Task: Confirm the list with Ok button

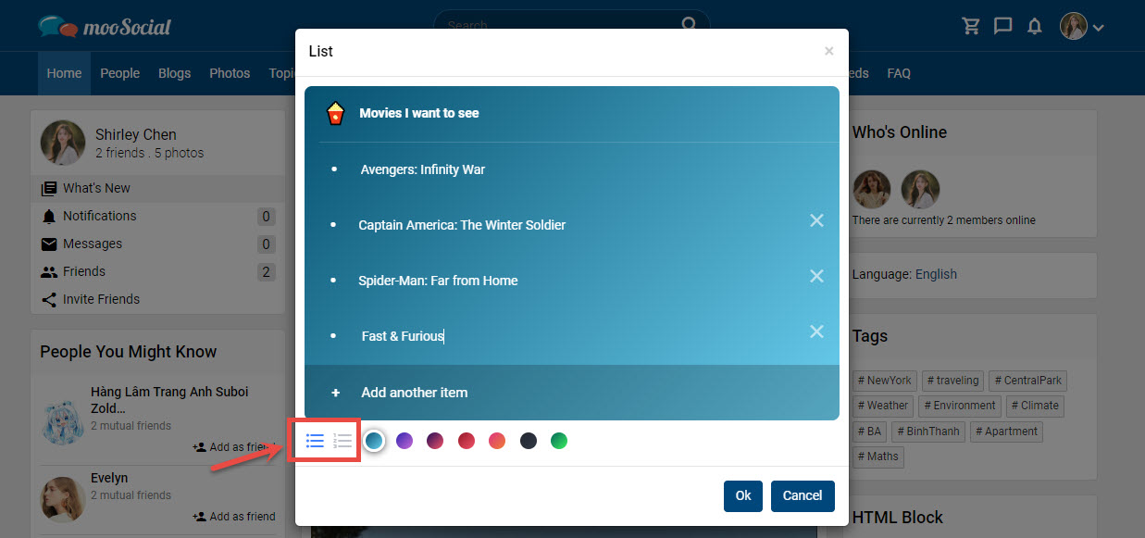Action: pos(743,495)
